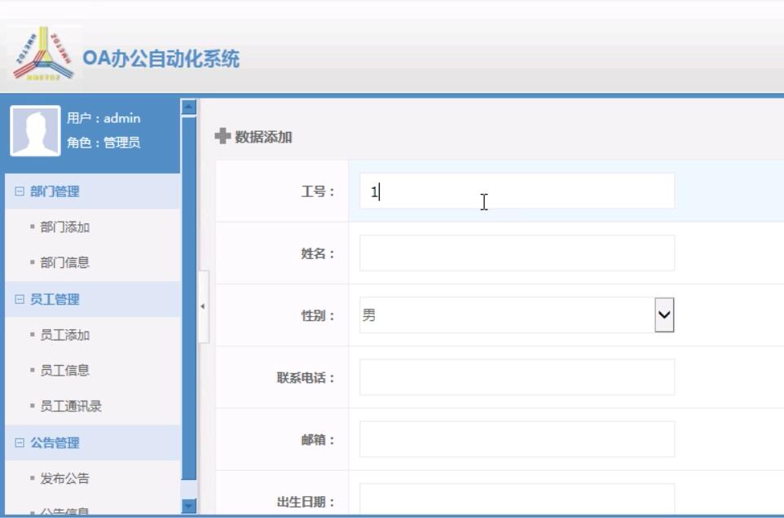Open 员工通讯录 in the sidebar

pyautogui.click(x=71, y=406)
